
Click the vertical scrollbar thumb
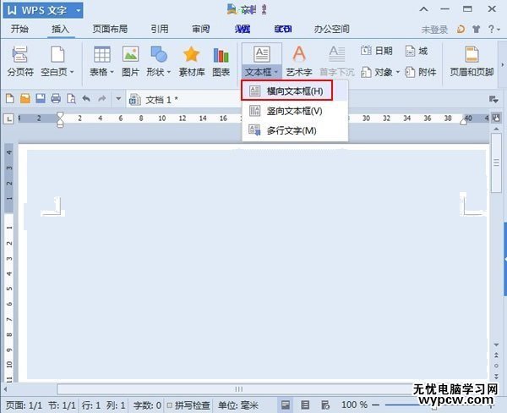point(496,163)
